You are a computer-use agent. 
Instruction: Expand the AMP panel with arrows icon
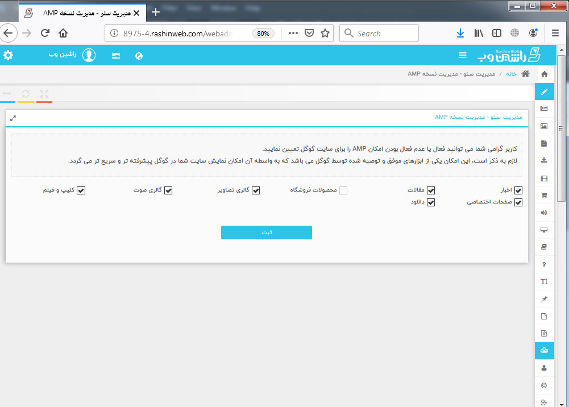(13, 118)
